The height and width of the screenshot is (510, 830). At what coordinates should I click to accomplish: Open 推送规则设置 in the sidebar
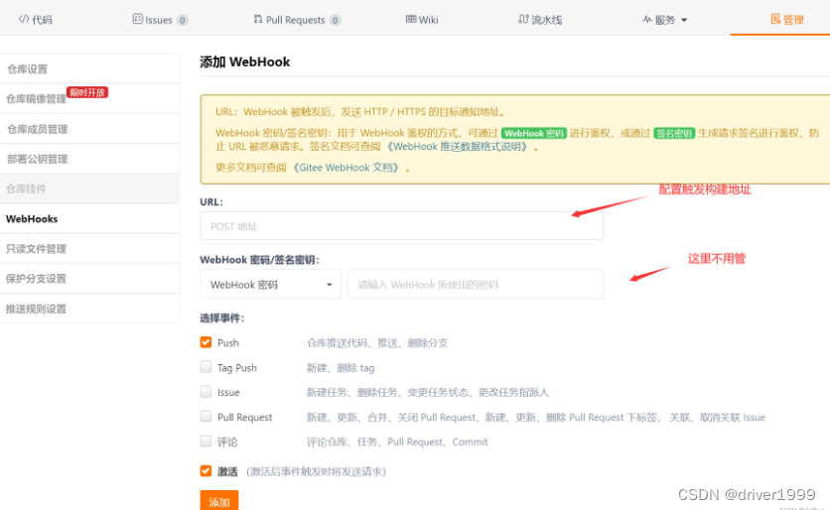tap(89, 309)
